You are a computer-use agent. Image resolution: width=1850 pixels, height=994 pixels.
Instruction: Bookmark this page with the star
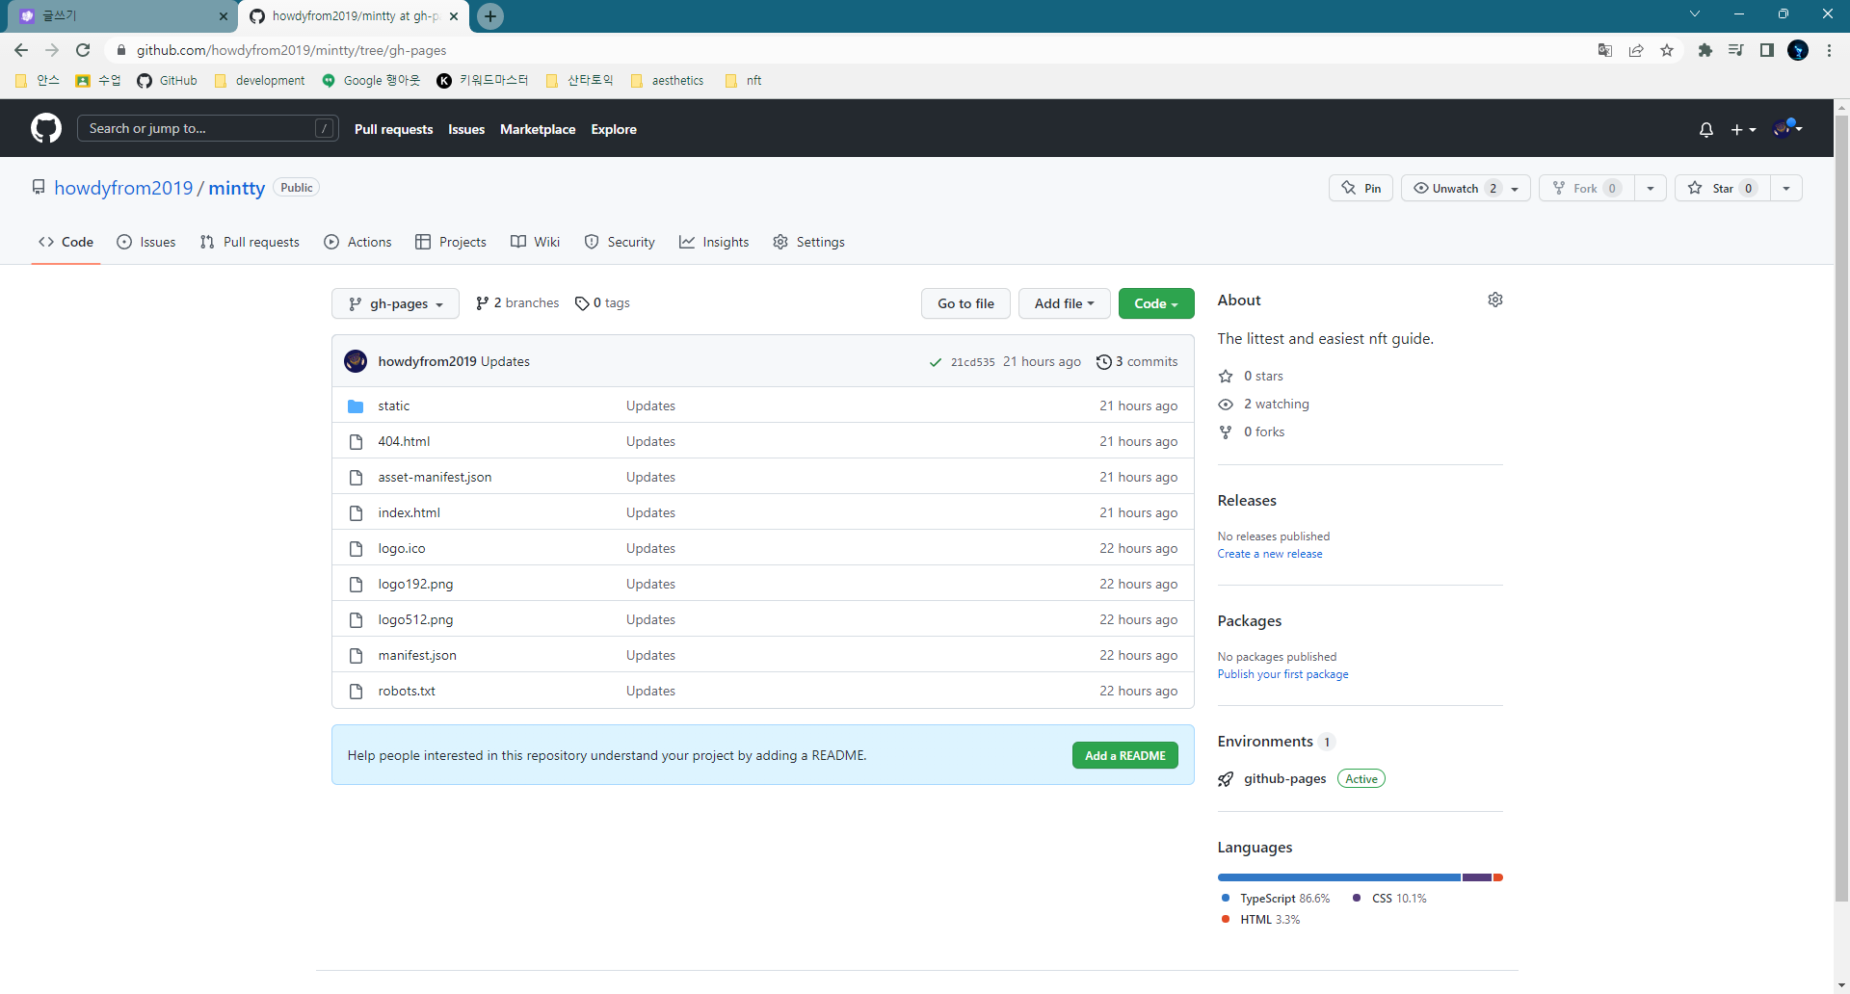point(1667,50)
